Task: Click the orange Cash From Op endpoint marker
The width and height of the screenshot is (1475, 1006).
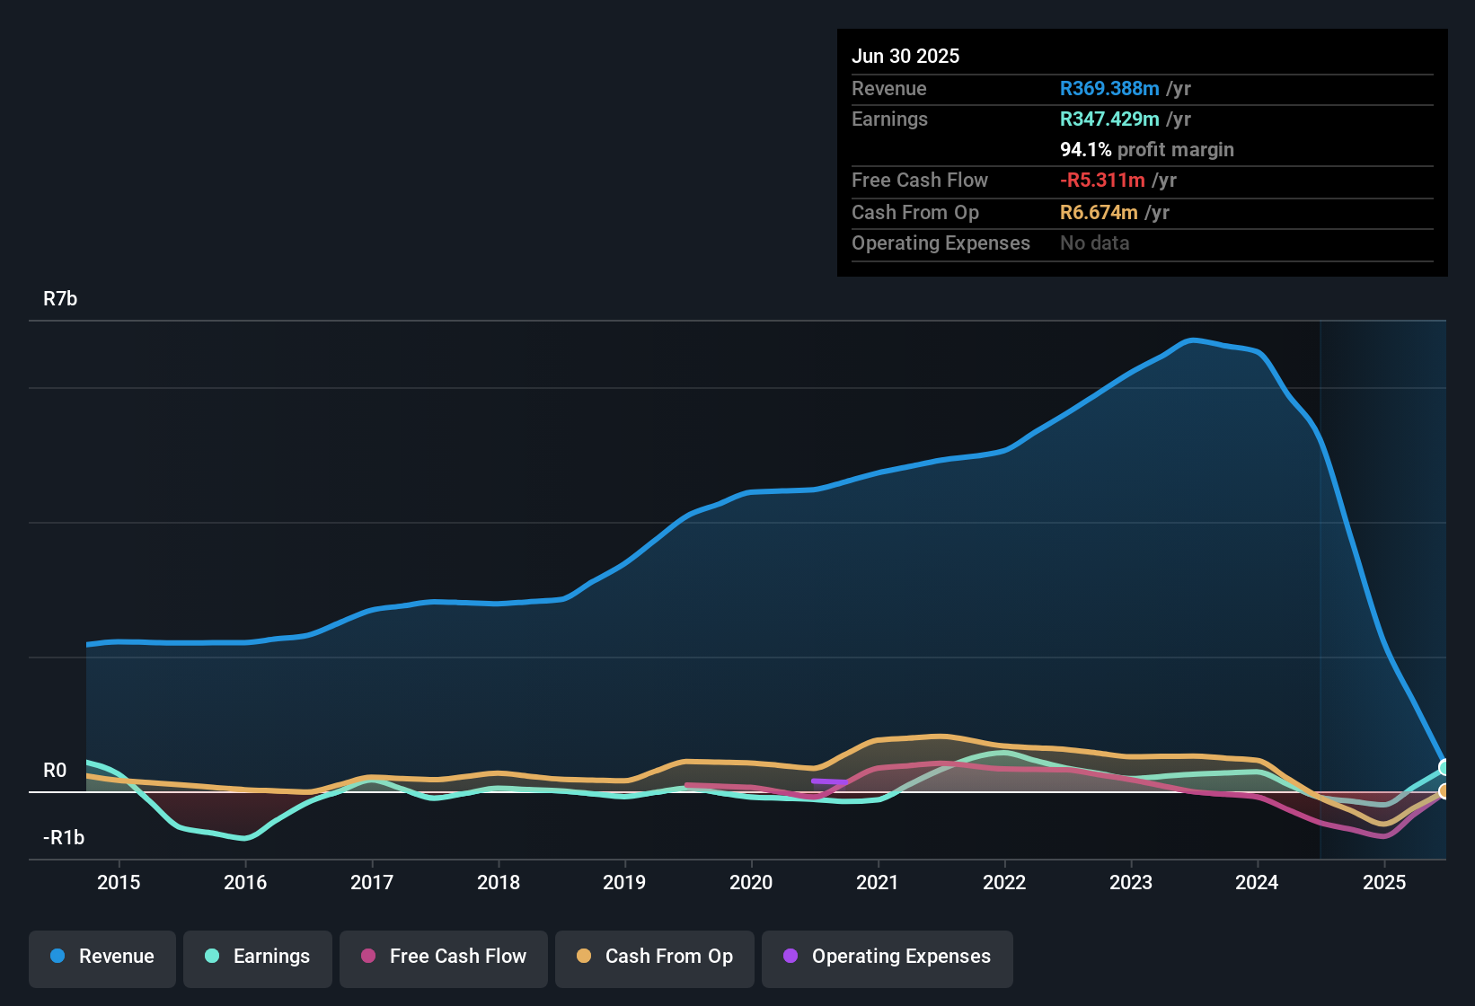Action: [x=1444, y=791]
